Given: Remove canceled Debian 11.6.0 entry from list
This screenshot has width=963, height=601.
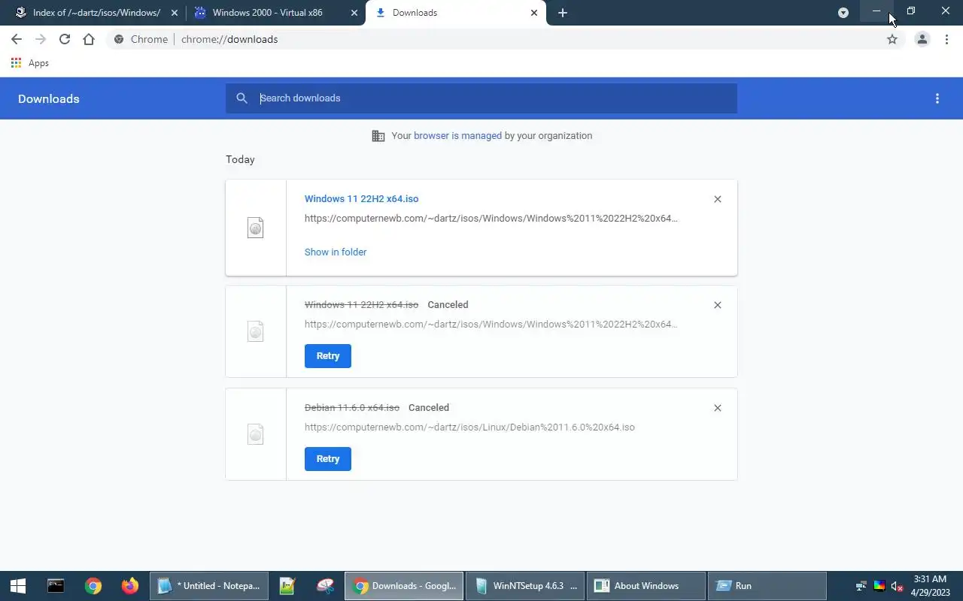Looking at the screenshot, I should point(717,408).
